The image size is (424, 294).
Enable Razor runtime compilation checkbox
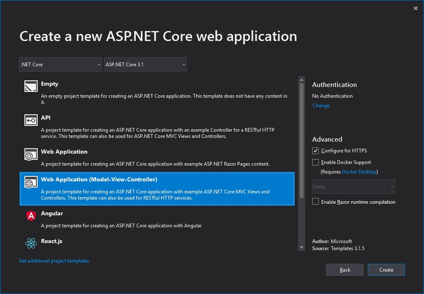tap(316, 202)
